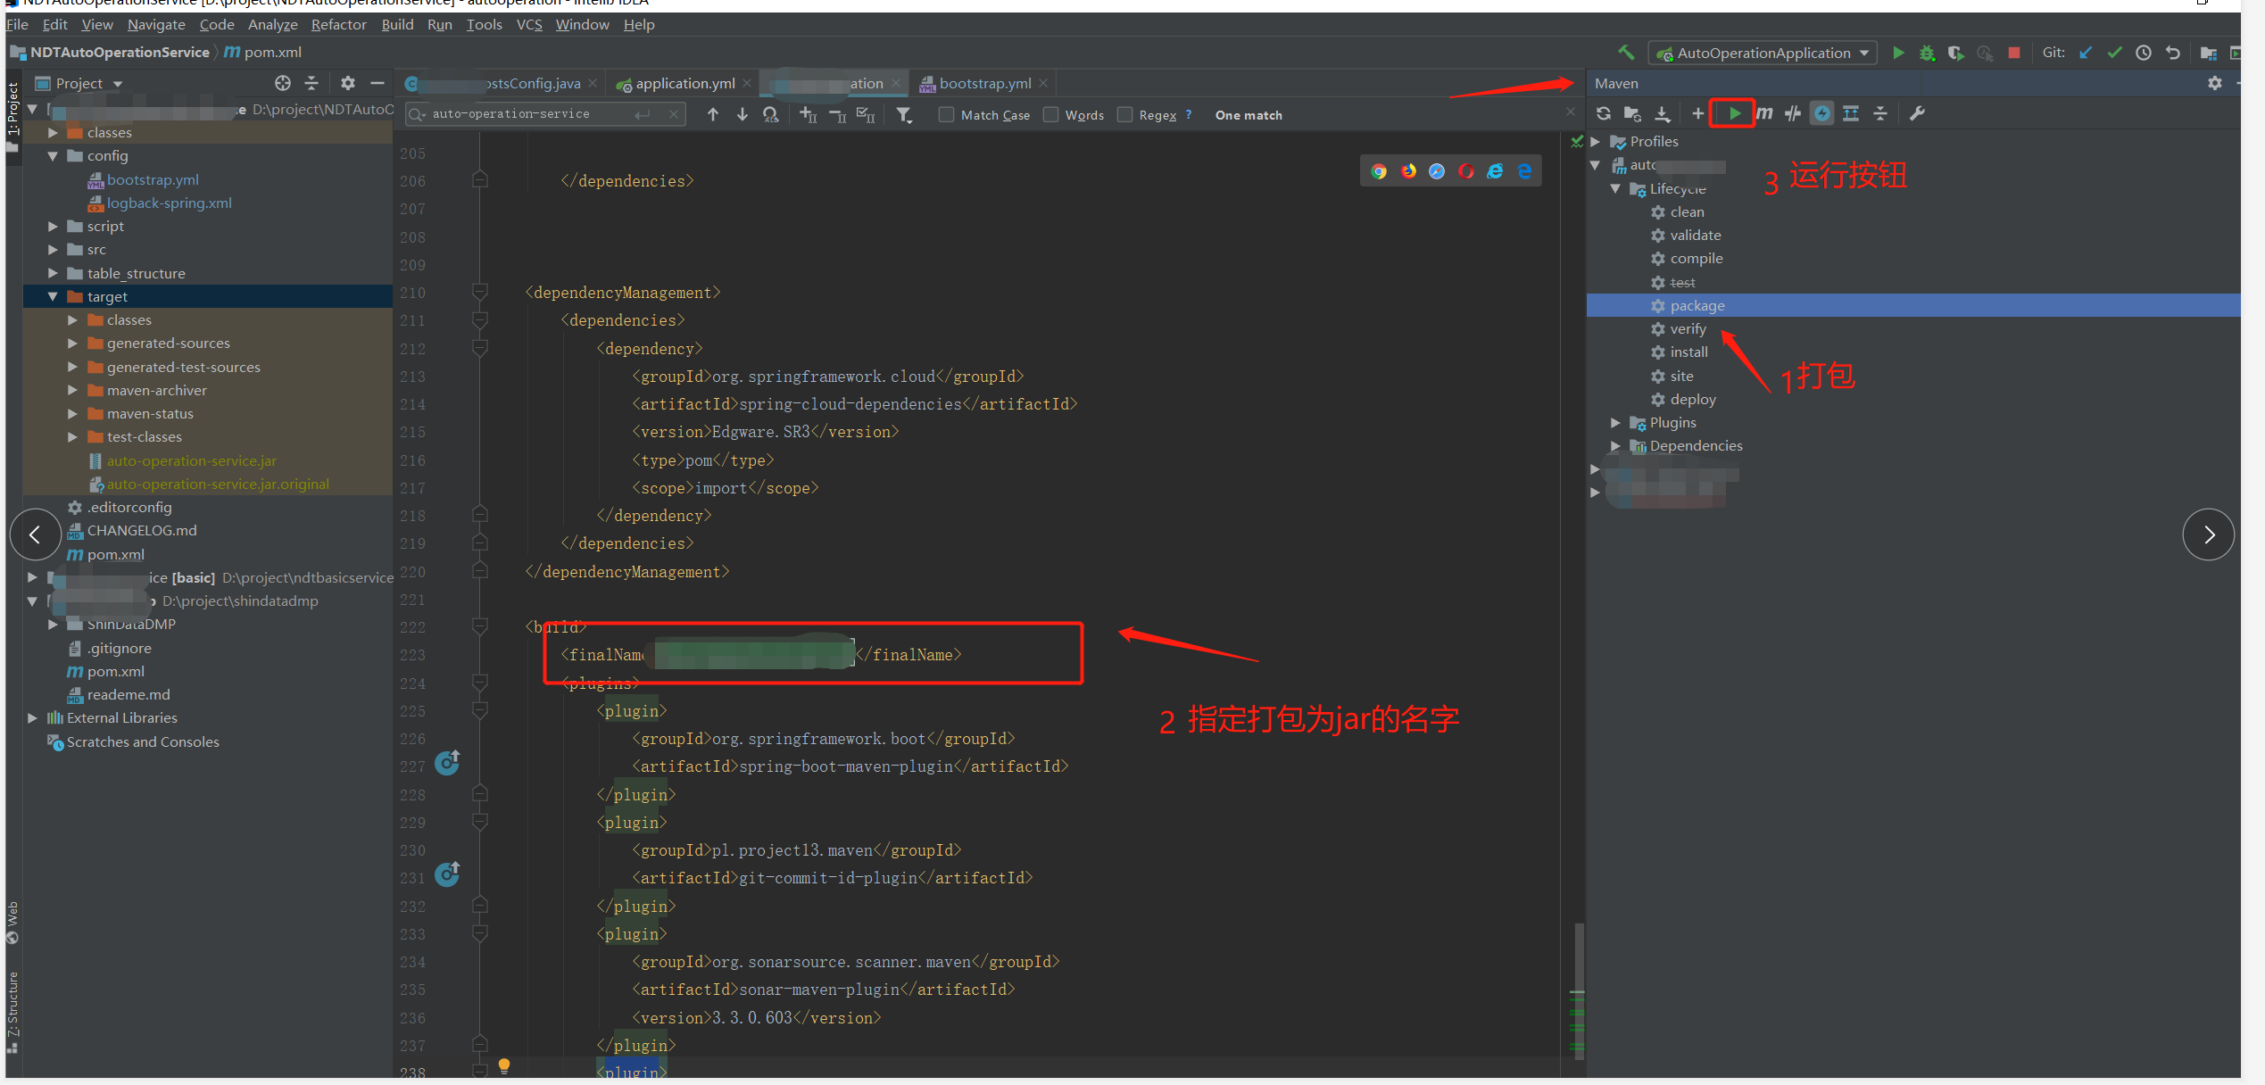The width and height of the screenshot is (2265, 1085).
Task: Click Execute Maven Goal m icon
Action: pyautogui.click(x=1764, y=113)
